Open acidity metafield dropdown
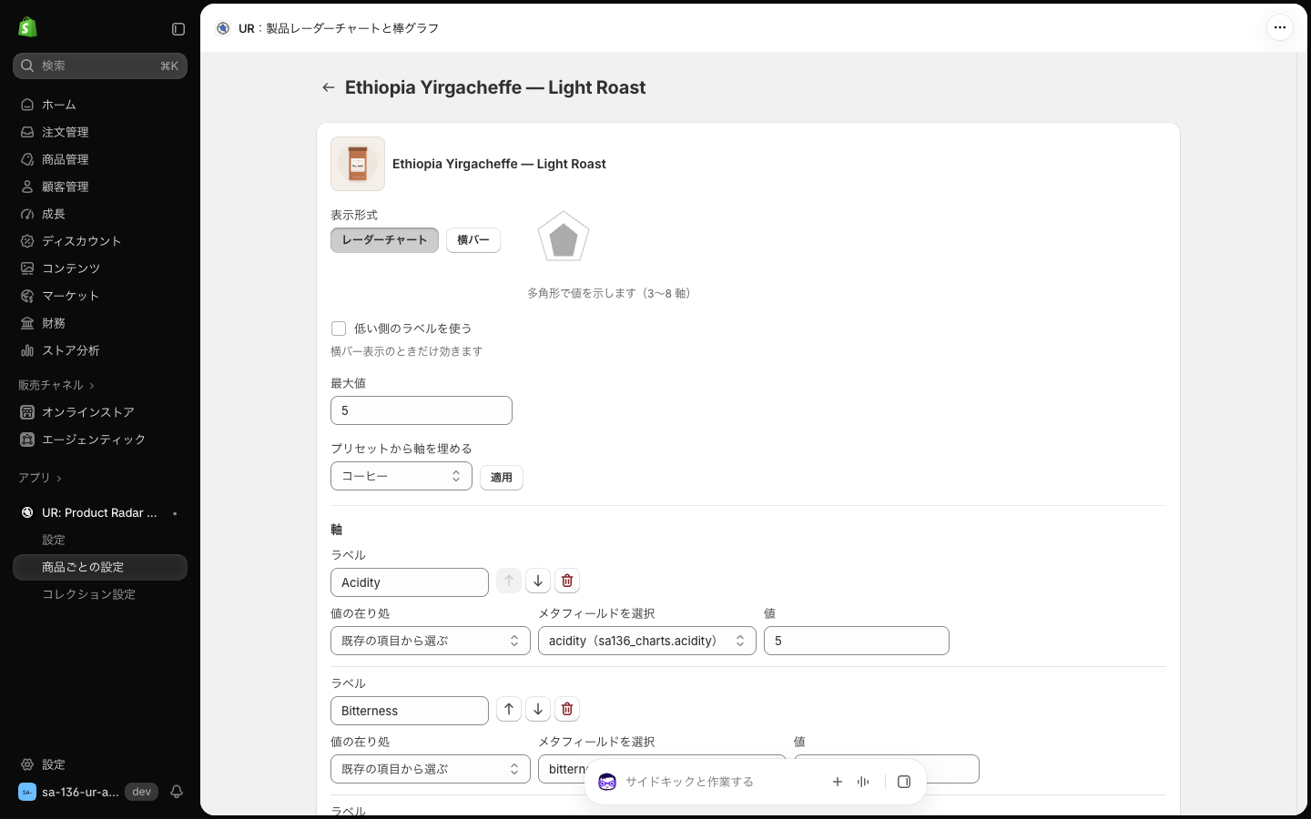Screen dimensions: 1311x819 (647, 641)
